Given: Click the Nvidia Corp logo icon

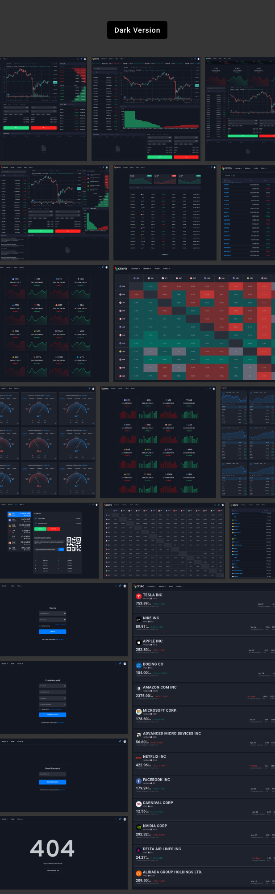Looking at the screenshot, I should coord(139,827).
